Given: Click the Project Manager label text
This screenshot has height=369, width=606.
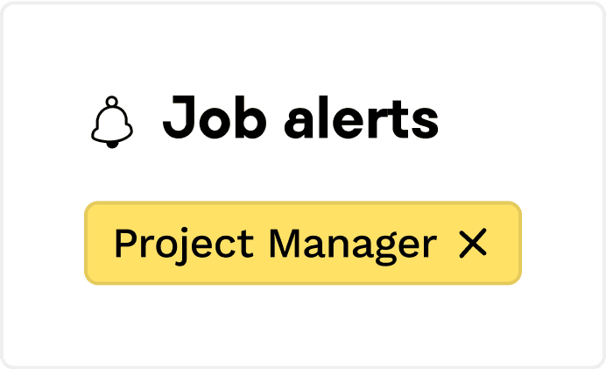Looking at the screenshot, I should coord(275,244).
